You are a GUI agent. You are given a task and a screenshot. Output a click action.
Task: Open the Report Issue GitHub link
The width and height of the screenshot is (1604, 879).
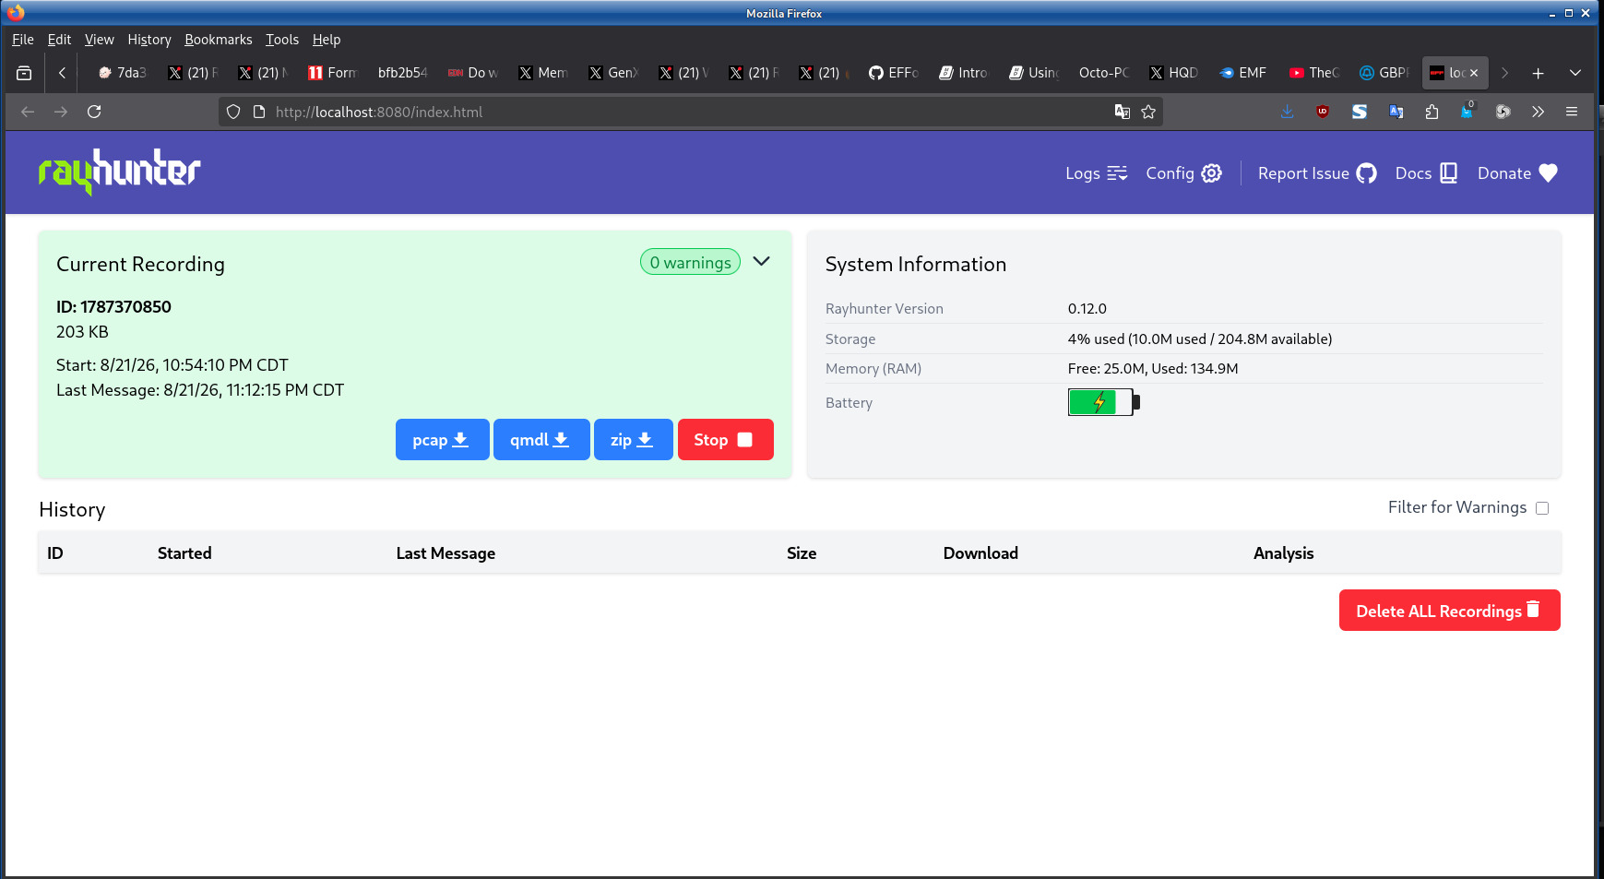coord(1317,173)
